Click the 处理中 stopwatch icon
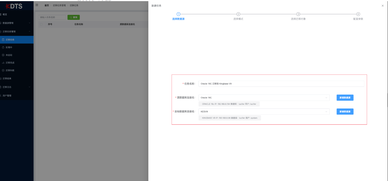This screenshot has height=181, width=388. click(x=3, y=47)
